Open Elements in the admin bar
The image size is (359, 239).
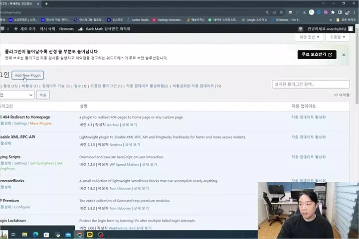coord(66,29)
